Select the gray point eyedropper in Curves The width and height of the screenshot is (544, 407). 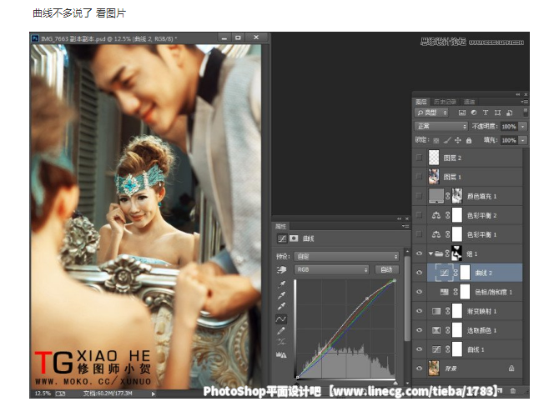(282, 295)
